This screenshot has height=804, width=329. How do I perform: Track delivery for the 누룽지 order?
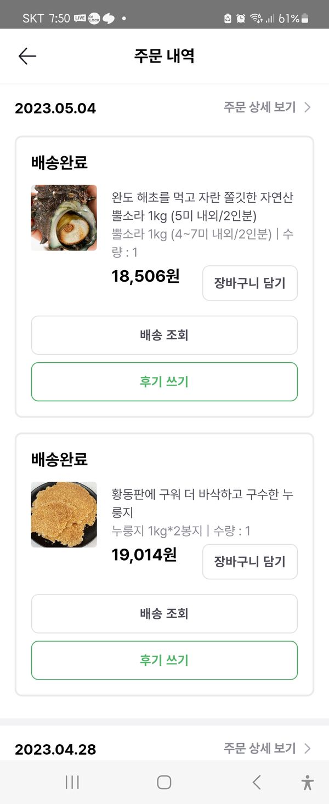(x=164, y=614)
